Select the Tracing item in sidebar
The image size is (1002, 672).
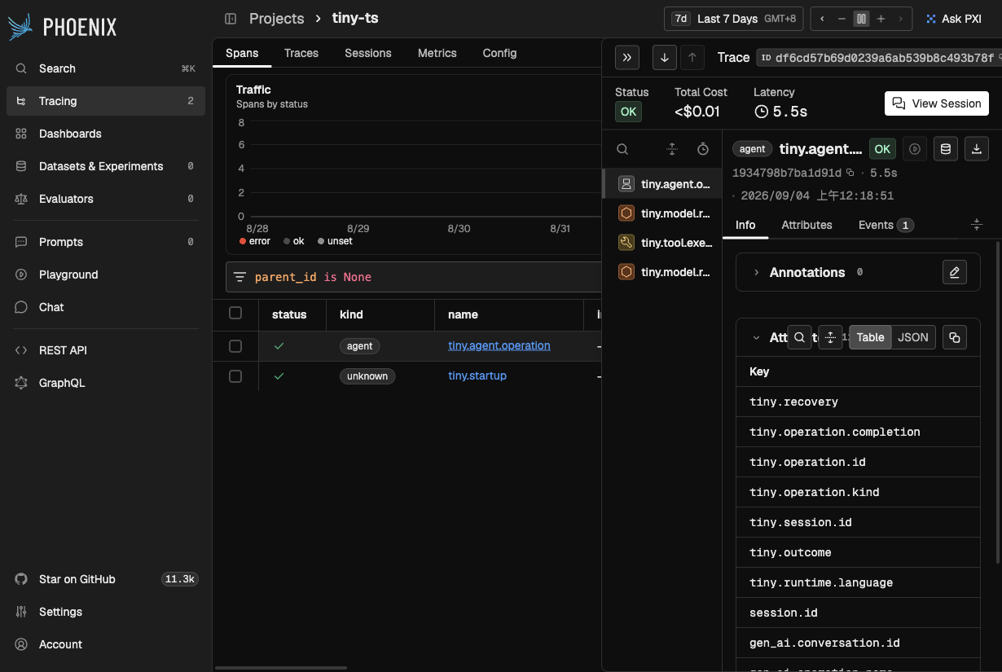coord(106,101)
